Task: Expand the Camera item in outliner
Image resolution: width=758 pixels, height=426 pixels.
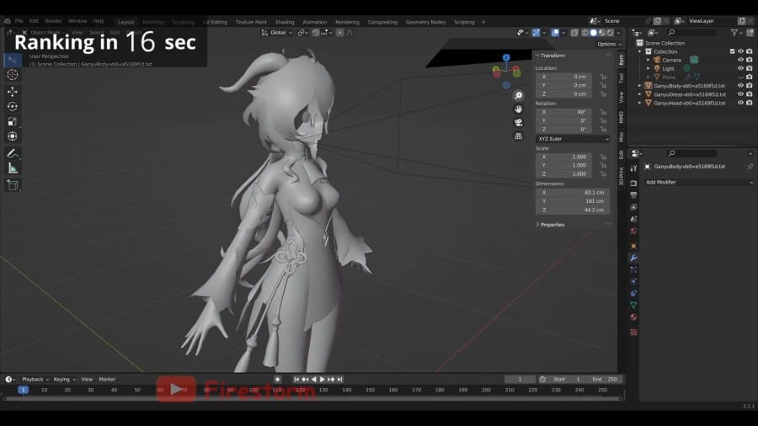Action: 649,60
